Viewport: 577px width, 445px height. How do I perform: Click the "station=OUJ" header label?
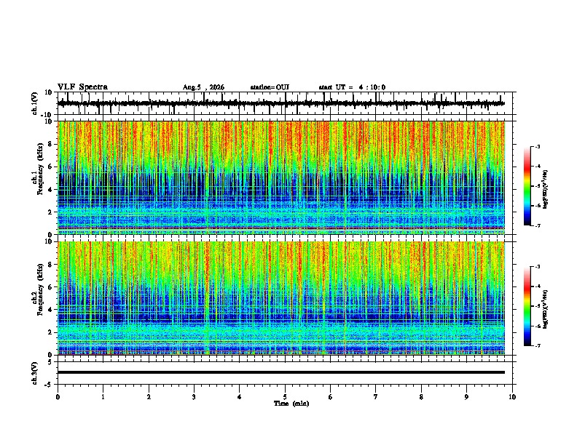click(x=270, y=87)
